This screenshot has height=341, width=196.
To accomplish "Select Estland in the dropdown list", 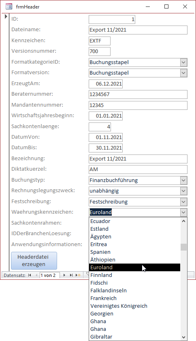I will point(135,229).
